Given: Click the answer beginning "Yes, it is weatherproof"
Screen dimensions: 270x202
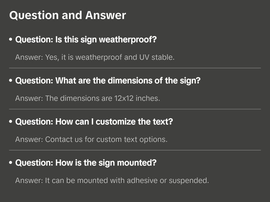Looking at the screenshot, I should [95, 57].
